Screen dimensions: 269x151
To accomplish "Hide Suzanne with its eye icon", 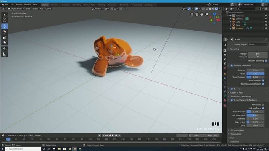I will coord(266,28).
